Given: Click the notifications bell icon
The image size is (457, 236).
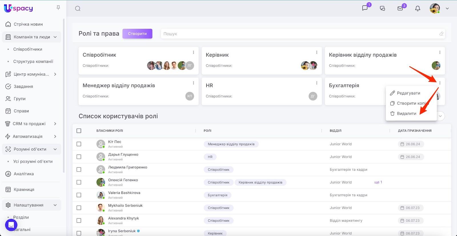Looking at the screenshot, I should [418, 8].
